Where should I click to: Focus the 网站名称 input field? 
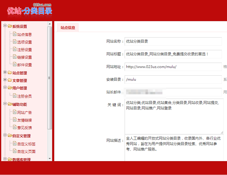click(173, 41)
